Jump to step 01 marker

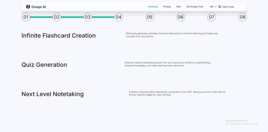26,17
